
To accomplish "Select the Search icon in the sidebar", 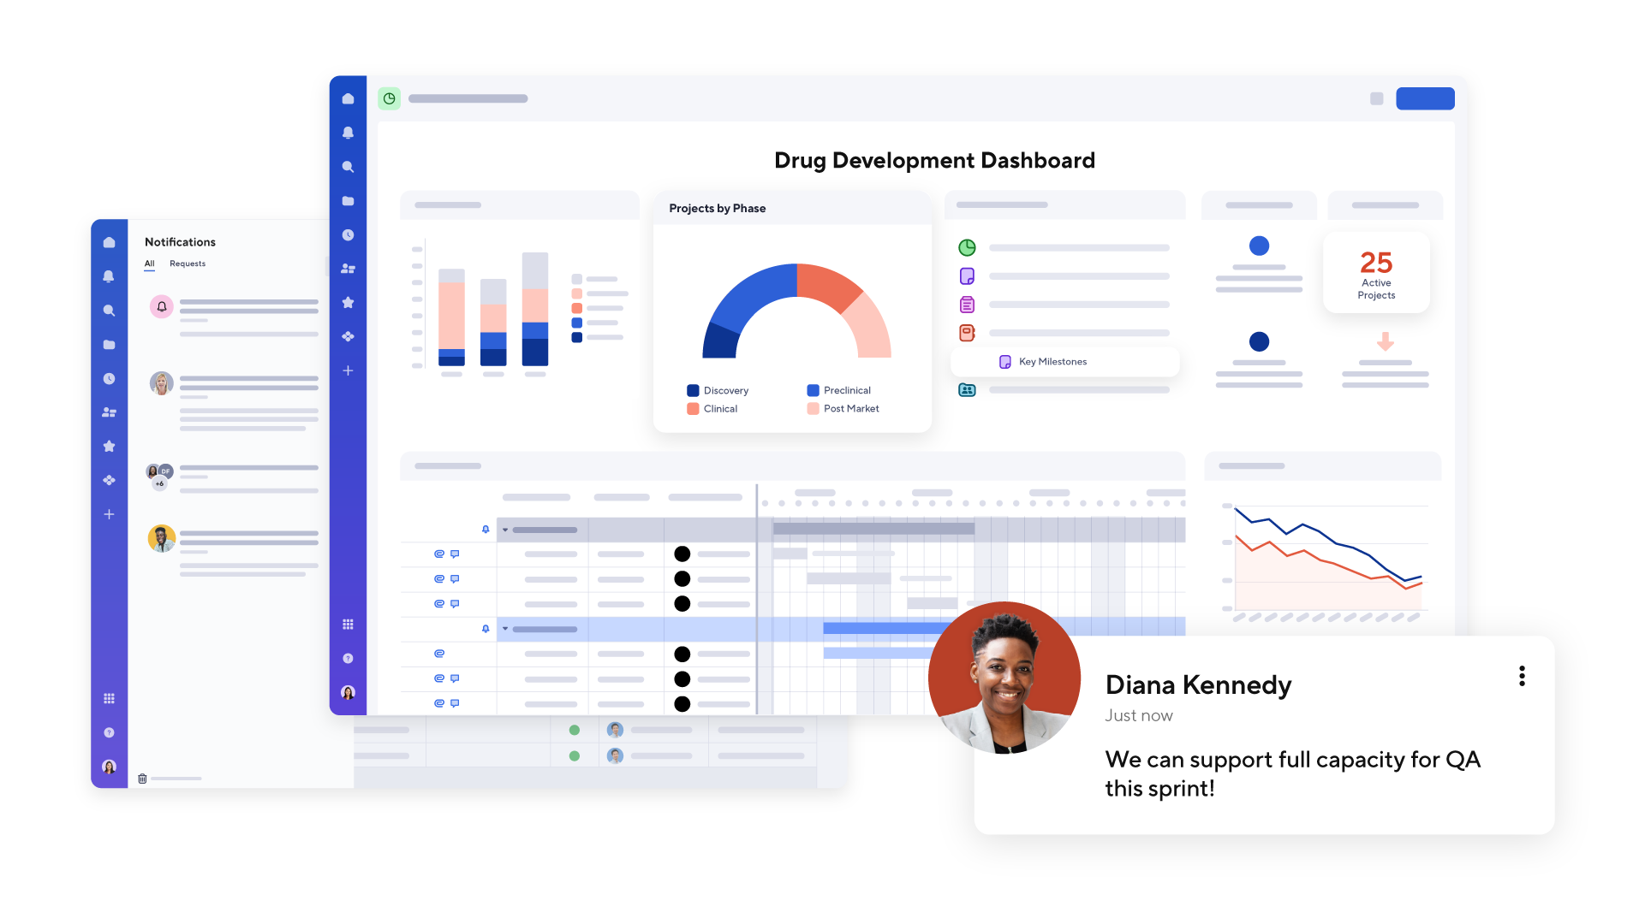I will click(348, 167).
